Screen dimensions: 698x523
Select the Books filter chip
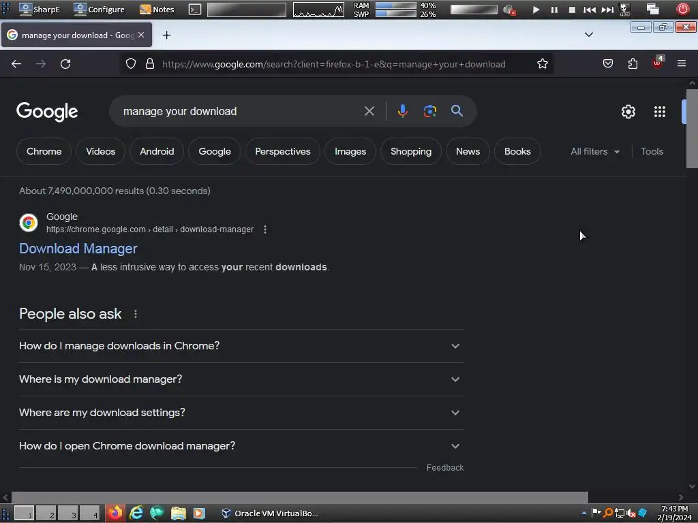(517, 152)
